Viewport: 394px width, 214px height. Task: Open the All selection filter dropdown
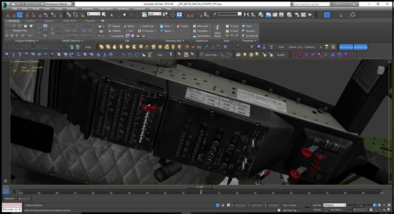click(93, 14)
